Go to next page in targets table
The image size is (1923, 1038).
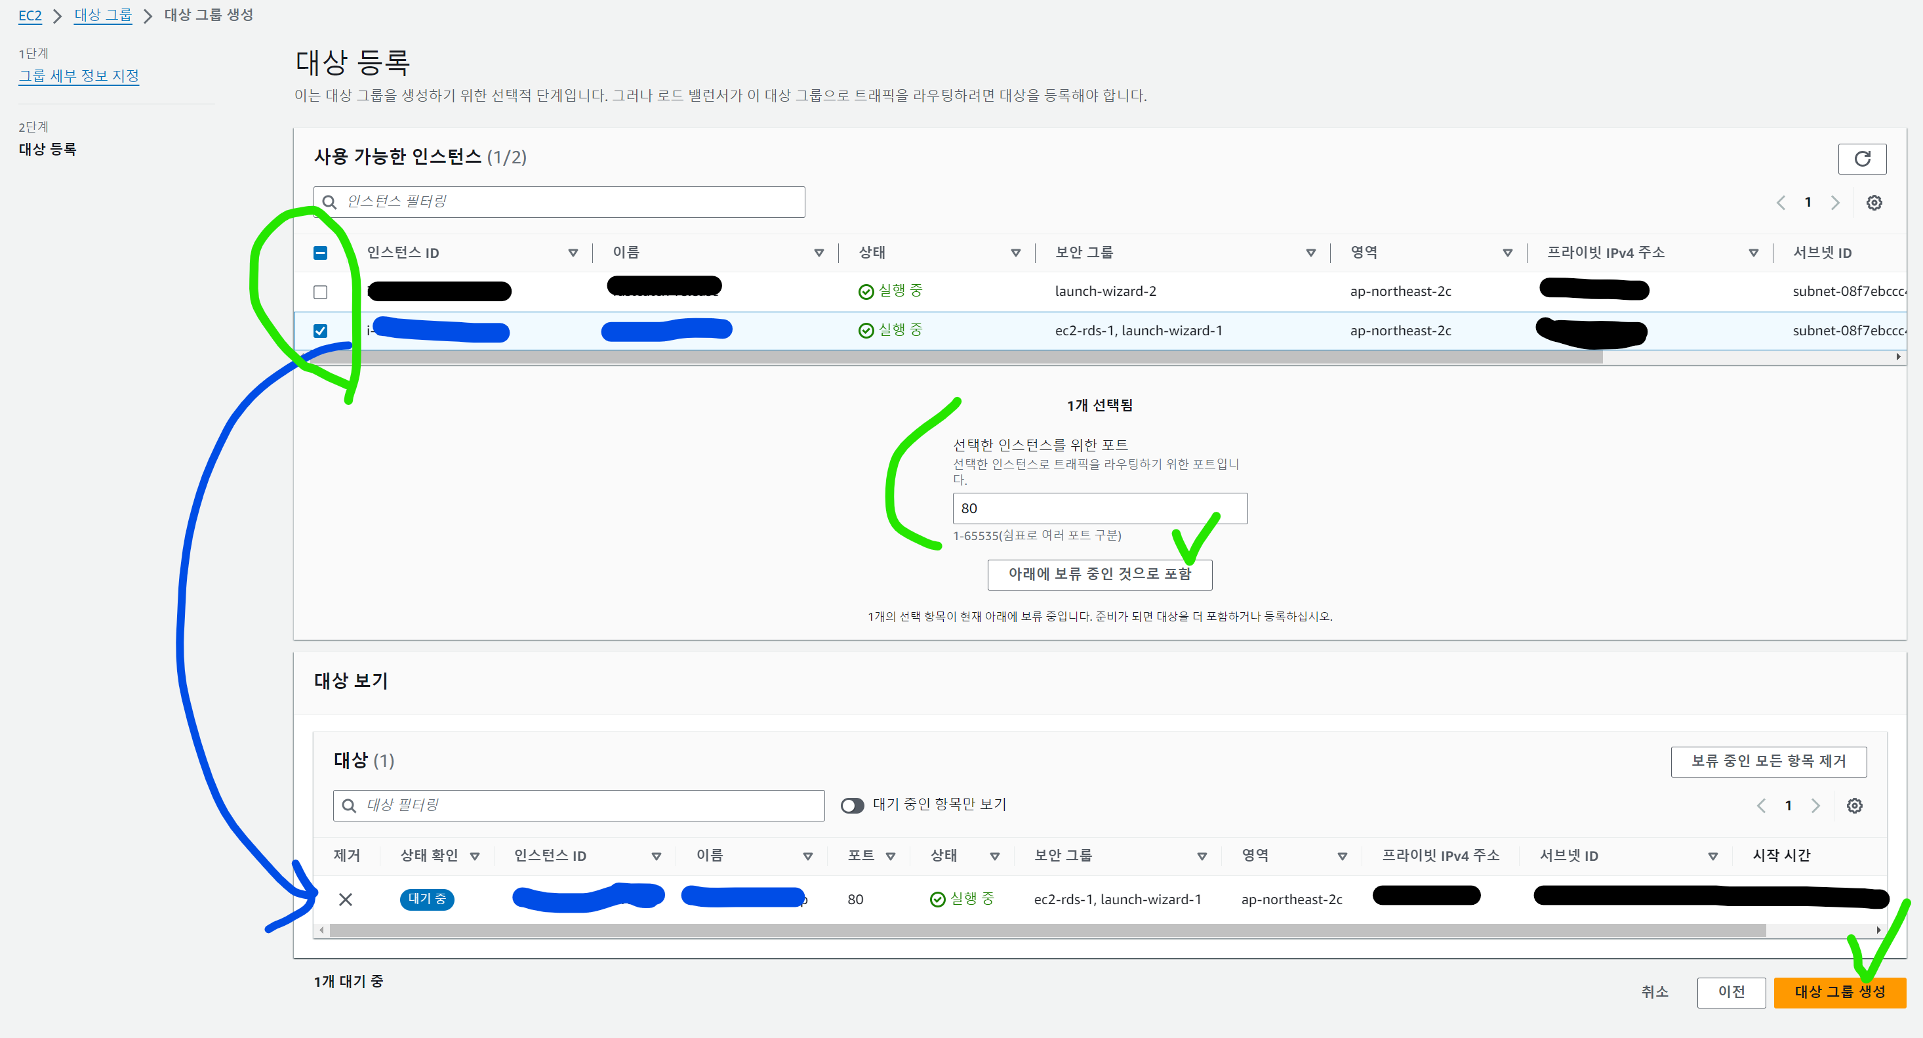click(x=1815, y=806)
